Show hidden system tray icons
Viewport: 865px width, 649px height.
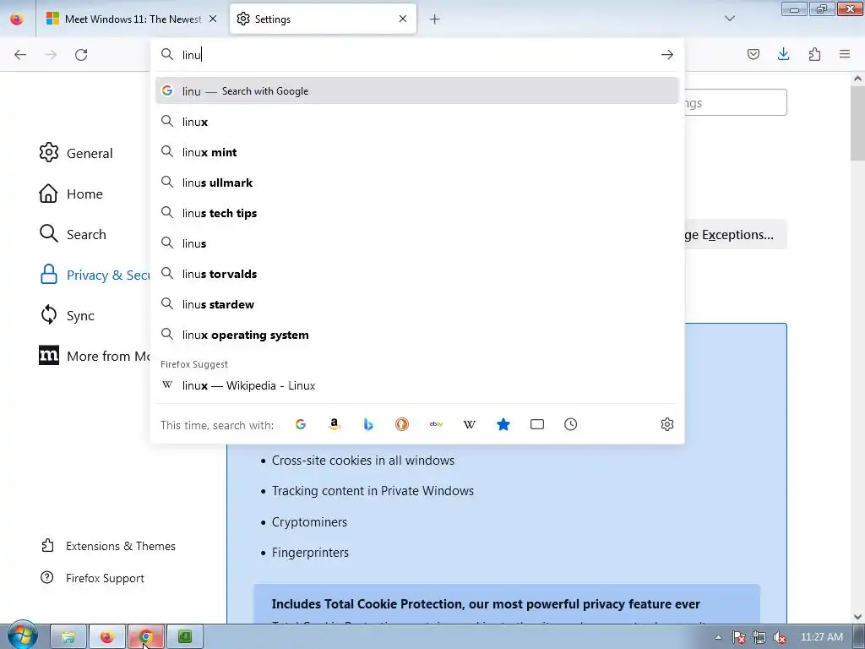[x=718, y=637]
